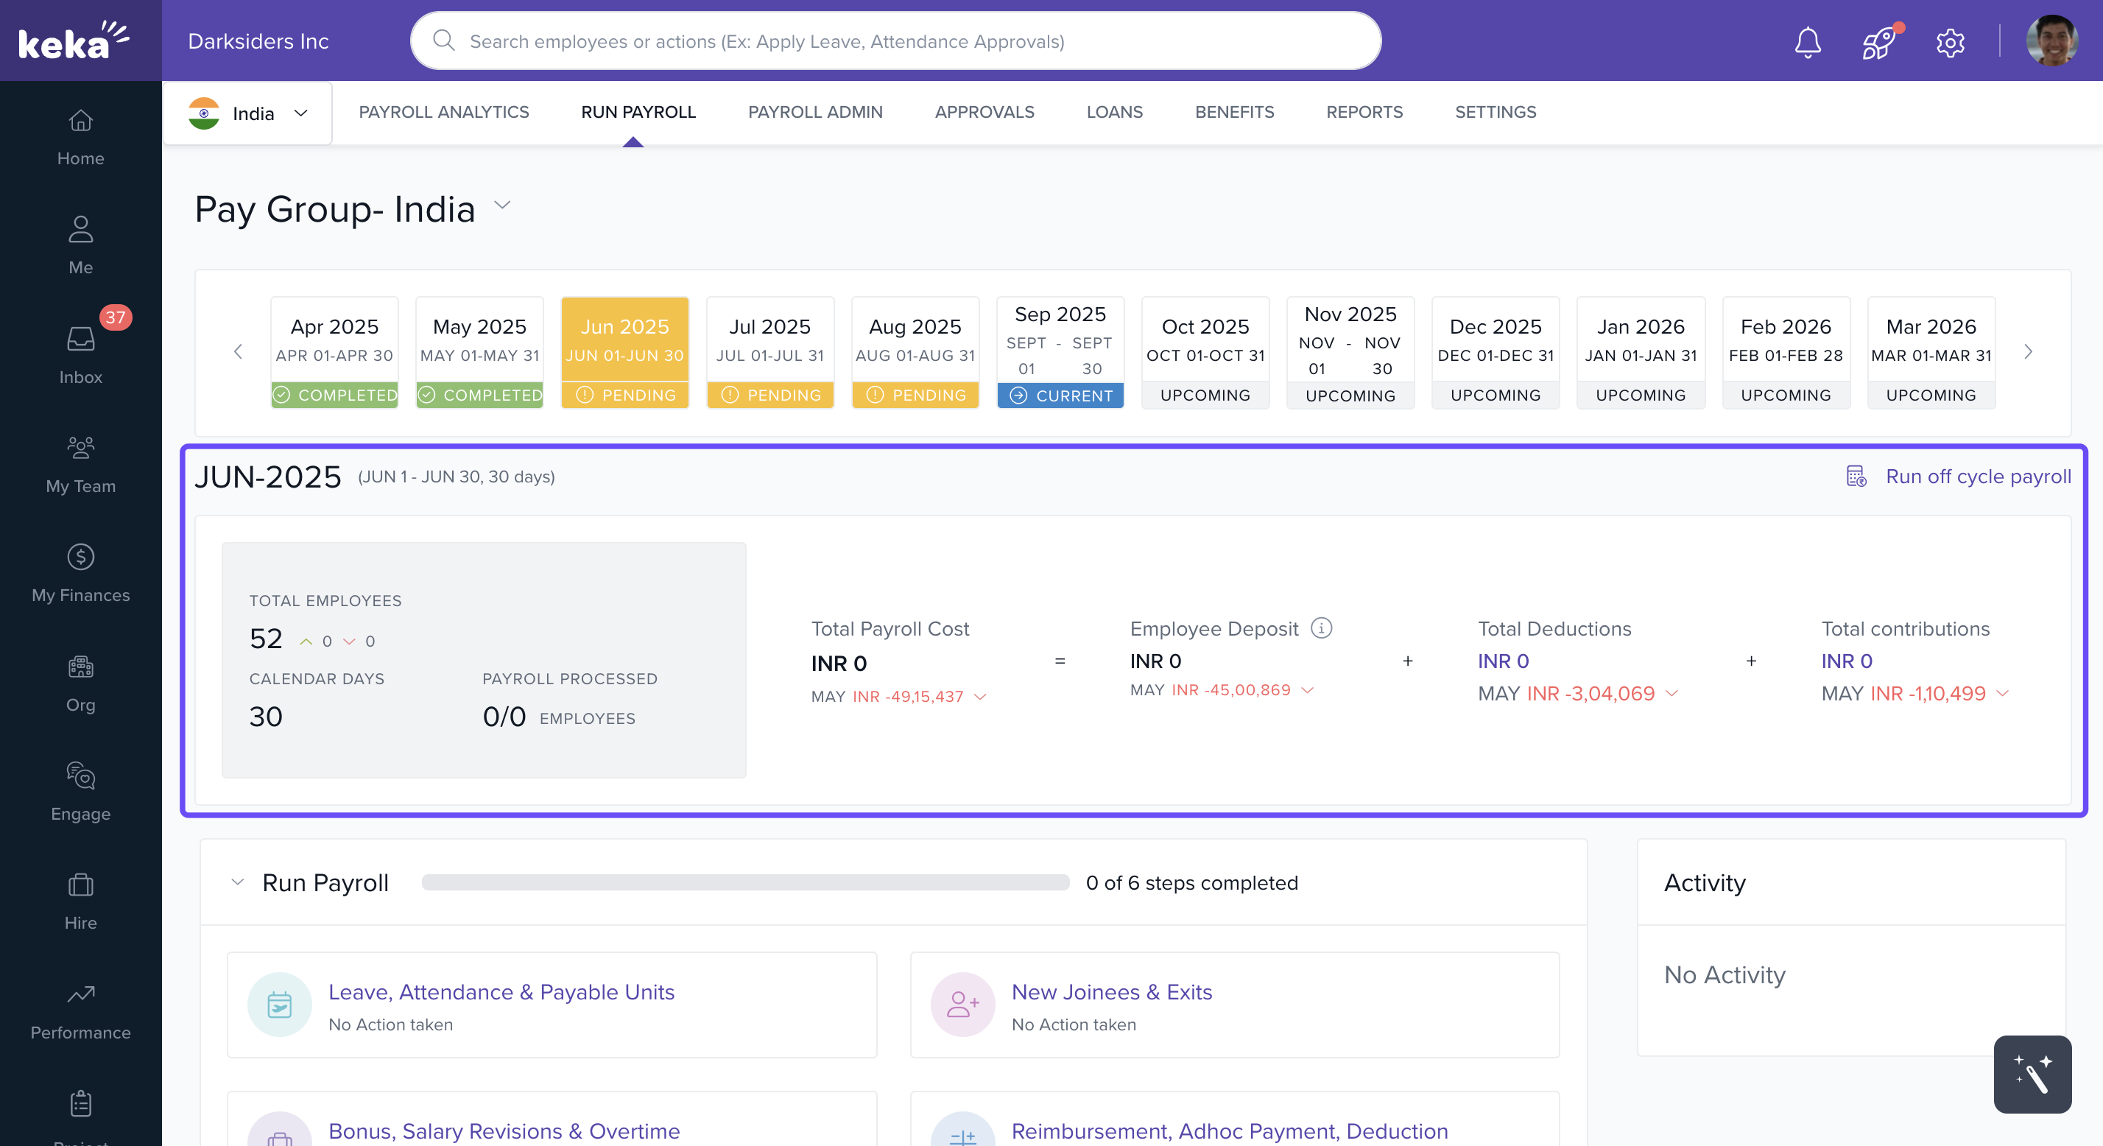The width and height of the screenshot is (2103, 1146).
Task: Open the settings gear icon
Action: point(1950,42)
